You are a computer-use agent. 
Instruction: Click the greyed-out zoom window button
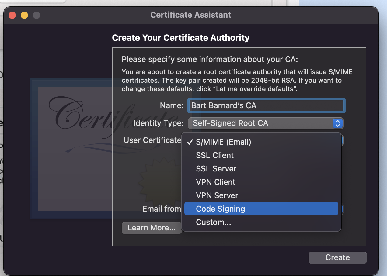pos(37,15)
